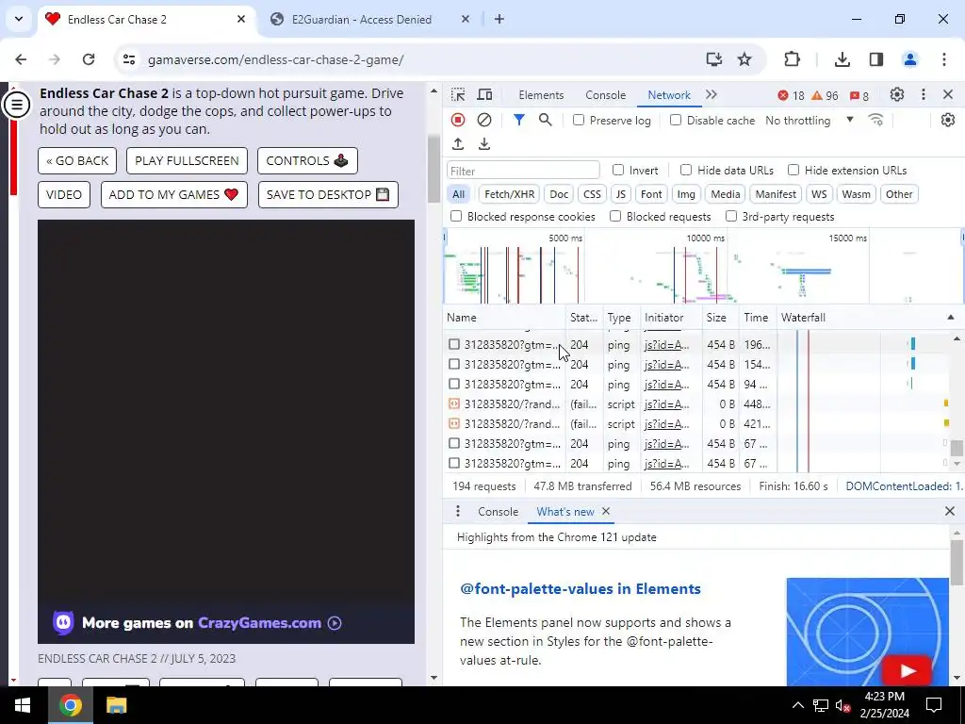Click the install app icon in address bar
The height and width of the screenshot is (724, 965).
(x=714, y=59)
